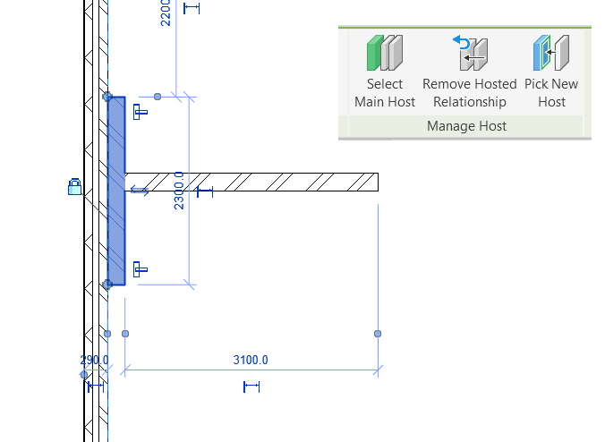605x442 pixels.
Task: Click the Manage Host panel title
Action: click(466, 126)
